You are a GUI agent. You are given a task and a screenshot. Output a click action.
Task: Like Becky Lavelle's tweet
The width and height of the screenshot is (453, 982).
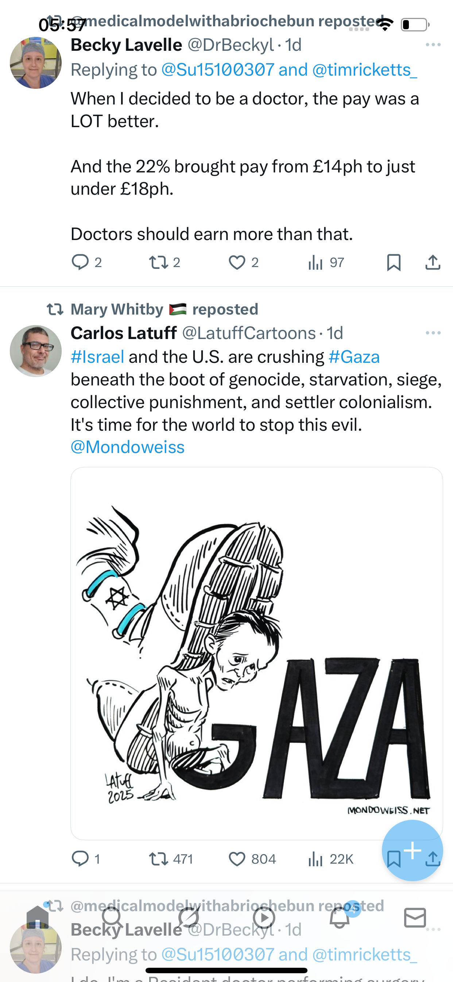[x=243, y=262]
